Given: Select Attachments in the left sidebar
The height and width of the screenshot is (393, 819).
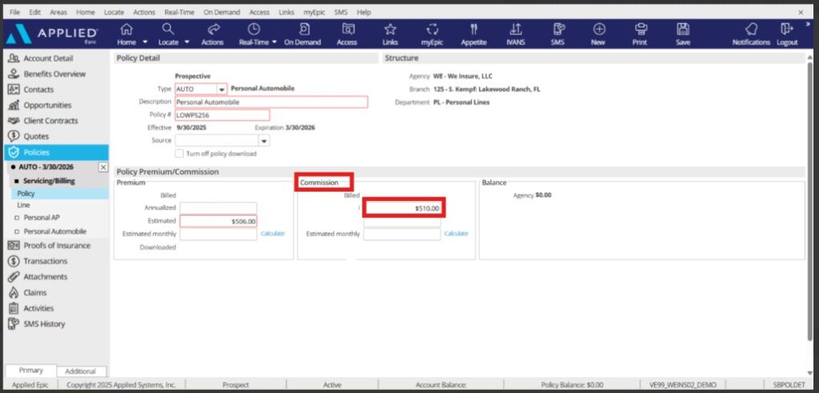Looking at the screenshot, I should coord(45,277).
